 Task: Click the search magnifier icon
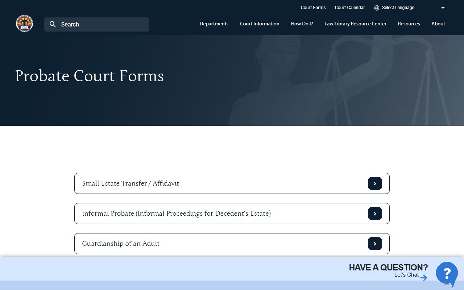pyautogui.click(x=53, y=24)
